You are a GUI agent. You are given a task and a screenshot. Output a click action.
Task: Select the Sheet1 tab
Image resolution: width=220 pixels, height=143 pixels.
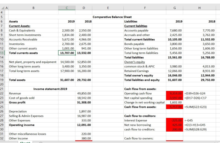25,142
